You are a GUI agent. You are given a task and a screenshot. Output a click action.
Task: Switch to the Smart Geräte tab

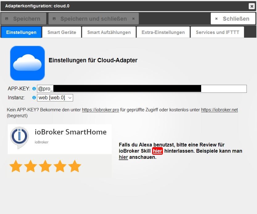click(x=62, y=32)
